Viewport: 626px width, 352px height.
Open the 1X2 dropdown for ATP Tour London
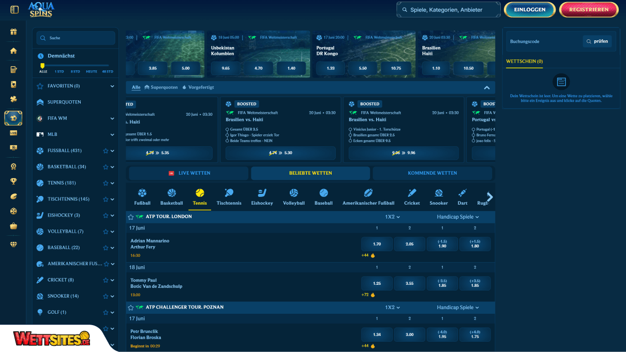393,217
